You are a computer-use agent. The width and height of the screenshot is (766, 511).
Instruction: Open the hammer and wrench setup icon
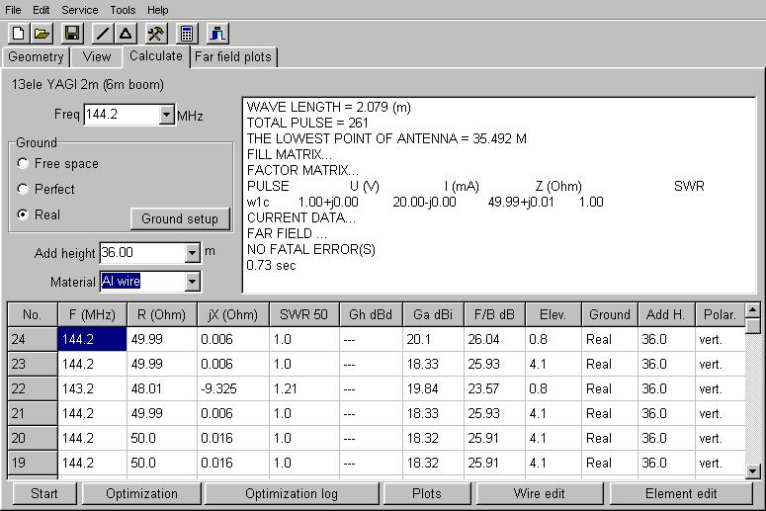[x=156, y=34]
